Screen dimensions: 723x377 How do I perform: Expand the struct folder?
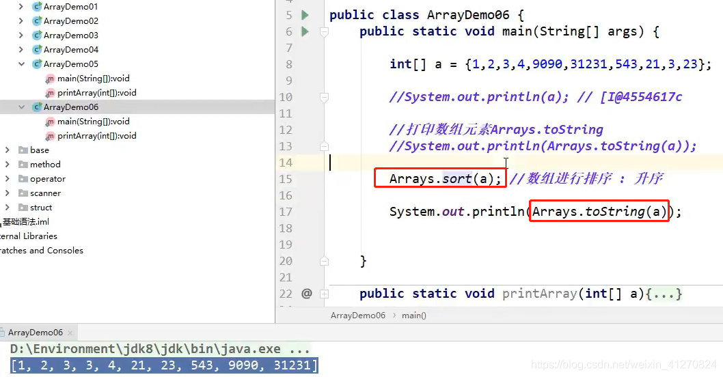tap(8, 208)
